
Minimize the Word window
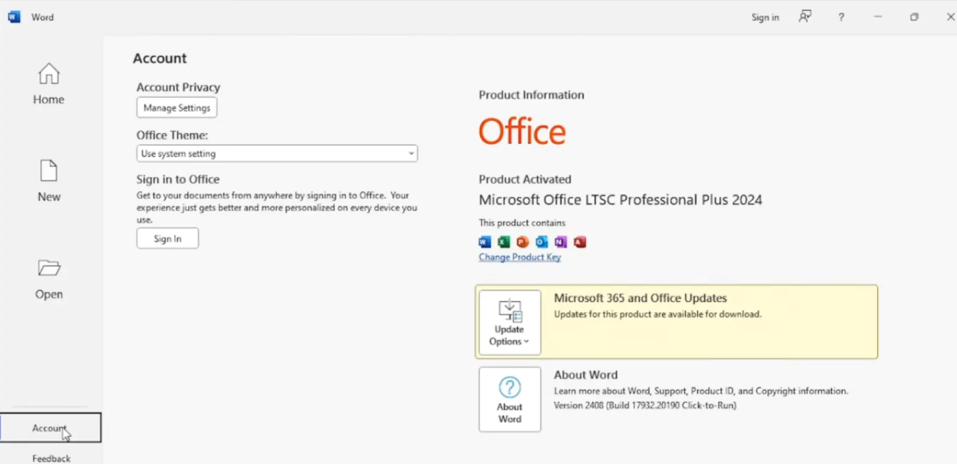[x=878, y=17]
